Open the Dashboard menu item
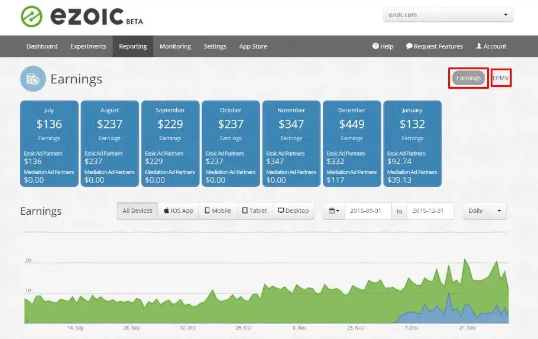538x339 pixels. coord(42,46)
